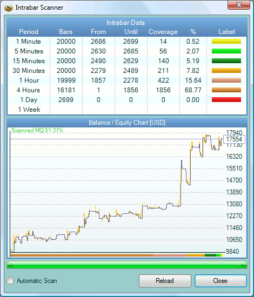The height and width of the screenshot is (297, 254).
Task: Click the From value 2630
Action: pyautogui.click(x=98, y=51)
